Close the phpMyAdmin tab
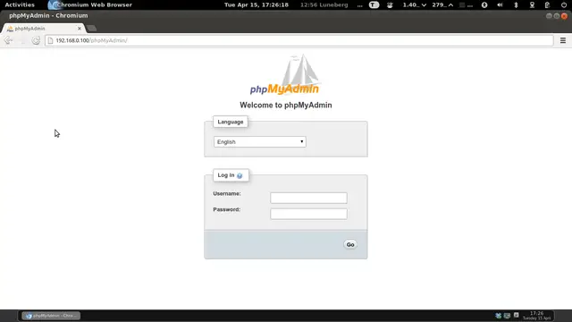This screenshot has width=572, height=322. point(80,29)
